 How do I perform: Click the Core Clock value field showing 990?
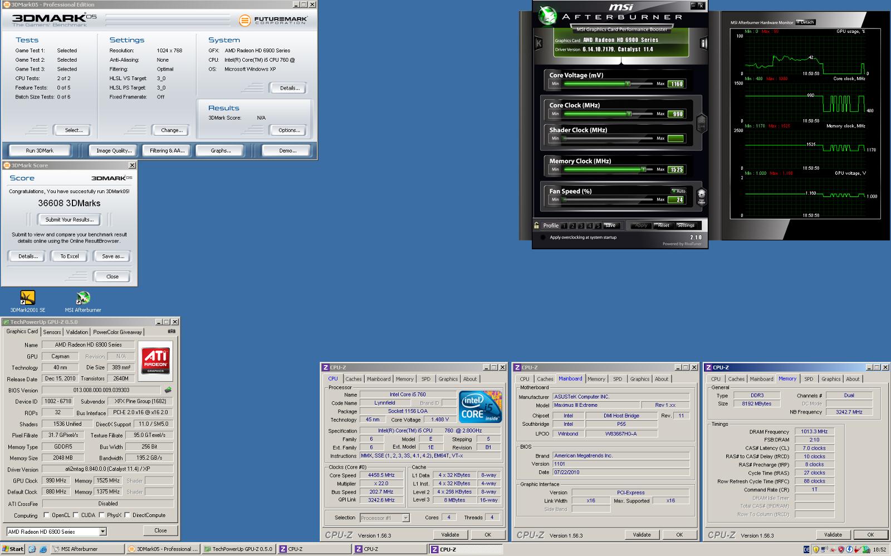[x=675, y=114]
